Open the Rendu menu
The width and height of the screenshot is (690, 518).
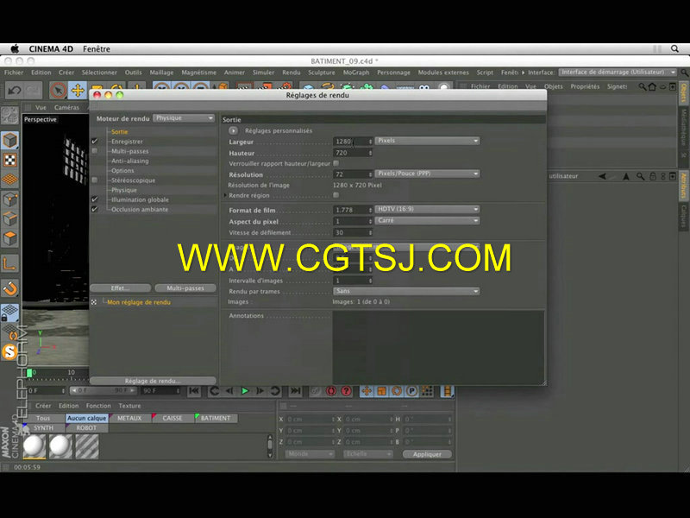(x=292, y=73)
